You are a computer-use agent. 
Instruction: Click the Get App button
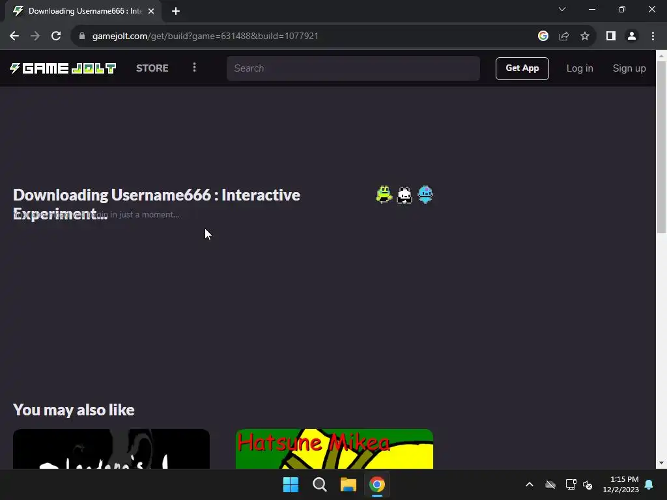[522, 68]
